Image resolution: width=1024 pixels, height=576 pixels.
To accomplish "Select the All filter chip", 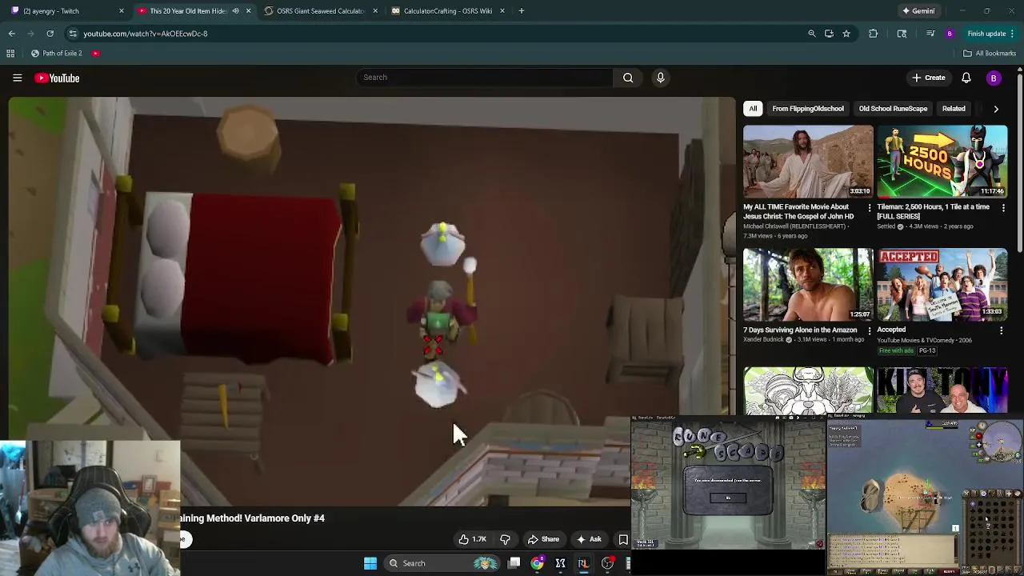I will coord(753,109).
